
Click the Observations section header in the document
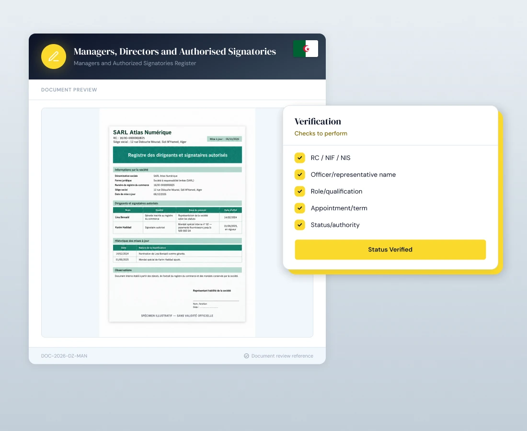[177, 270]
